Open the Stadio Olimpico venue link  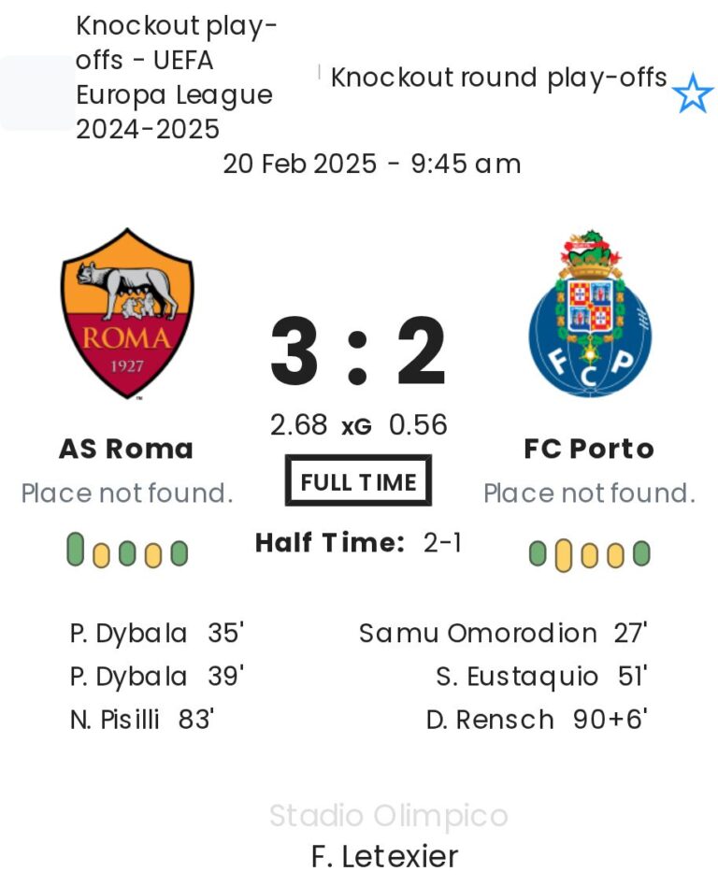click(388, 816)
